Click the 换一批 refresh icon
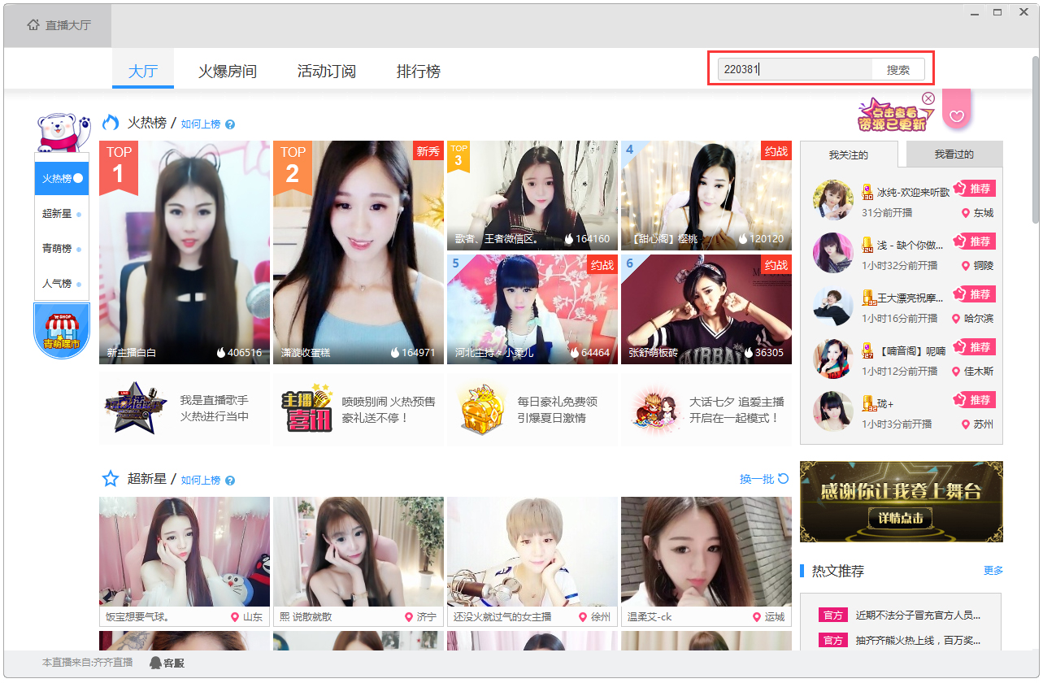 click(783, 479)
